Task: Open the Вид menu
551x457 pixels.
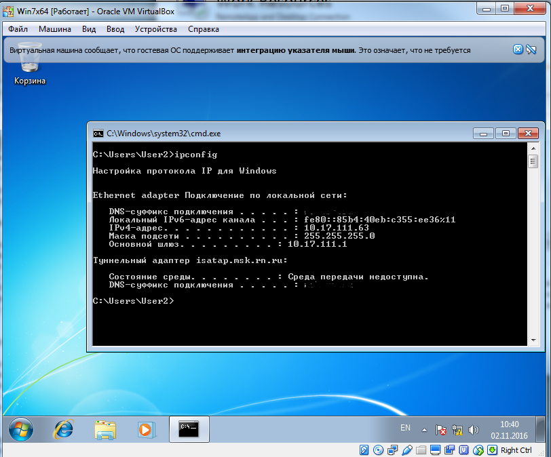Action: coord(89,29)
